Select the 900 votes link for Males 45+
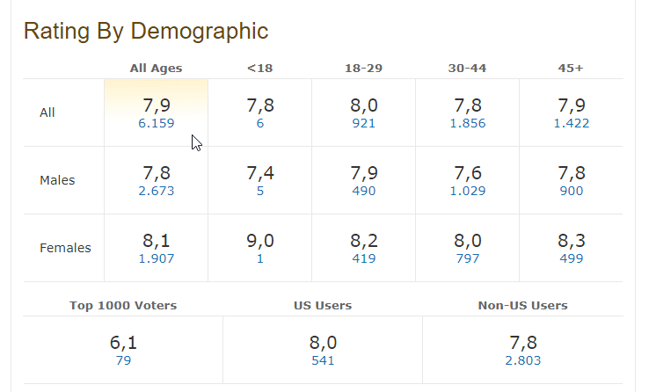 tap(571, 192)
